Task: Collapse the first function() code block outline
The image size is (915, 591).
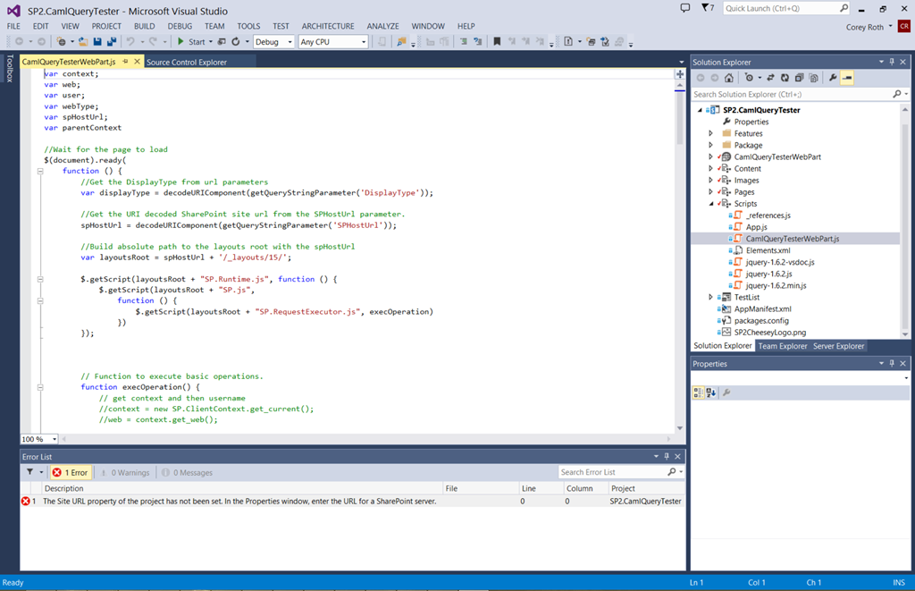Action: [40, 171]
